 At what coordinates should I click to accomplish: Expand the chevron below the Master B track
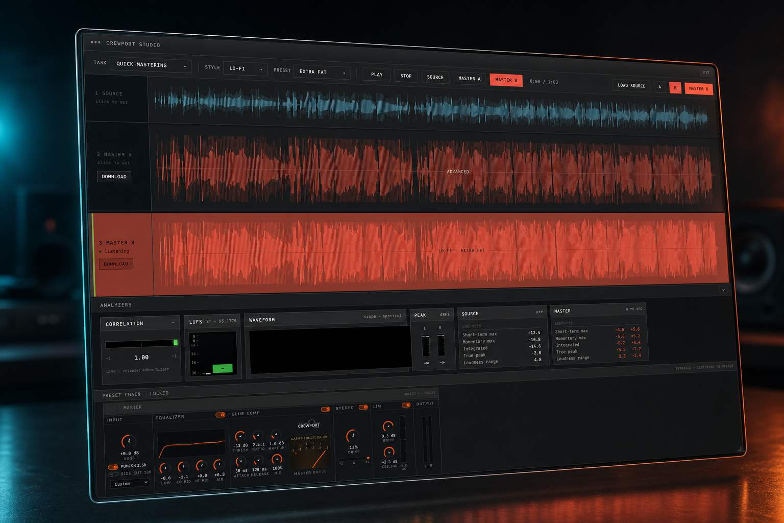coord(723,290)
